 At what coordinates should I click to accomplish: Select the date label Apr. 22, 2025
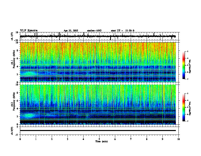[x=71, y=31]
